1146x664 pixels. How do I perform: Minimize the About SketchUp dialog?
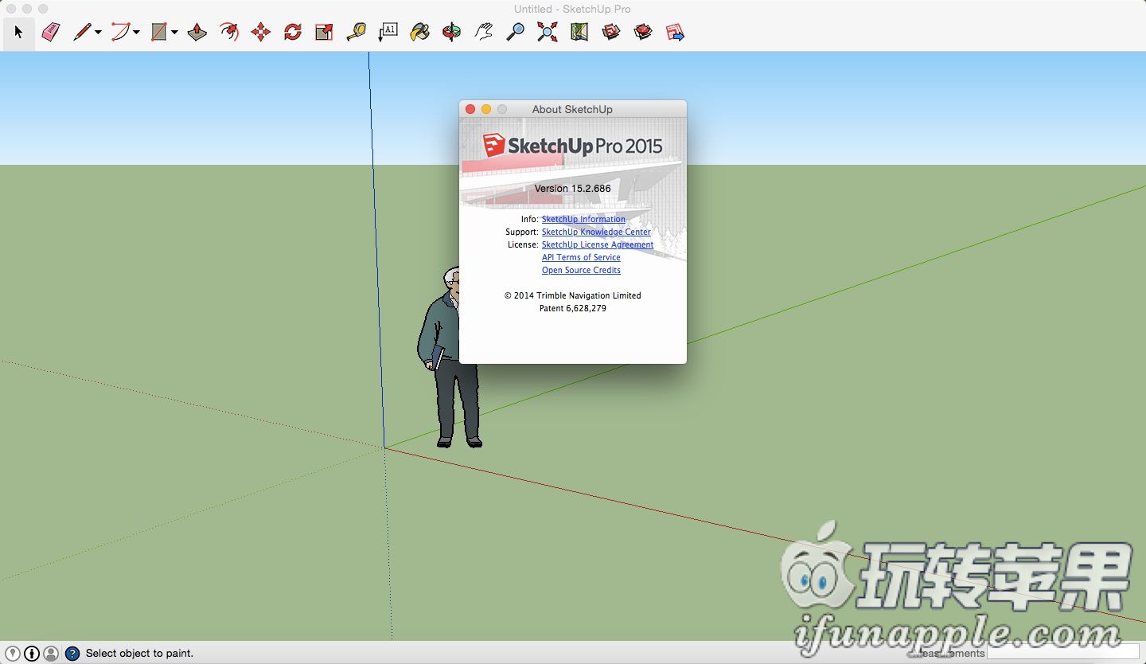point(485,109)
